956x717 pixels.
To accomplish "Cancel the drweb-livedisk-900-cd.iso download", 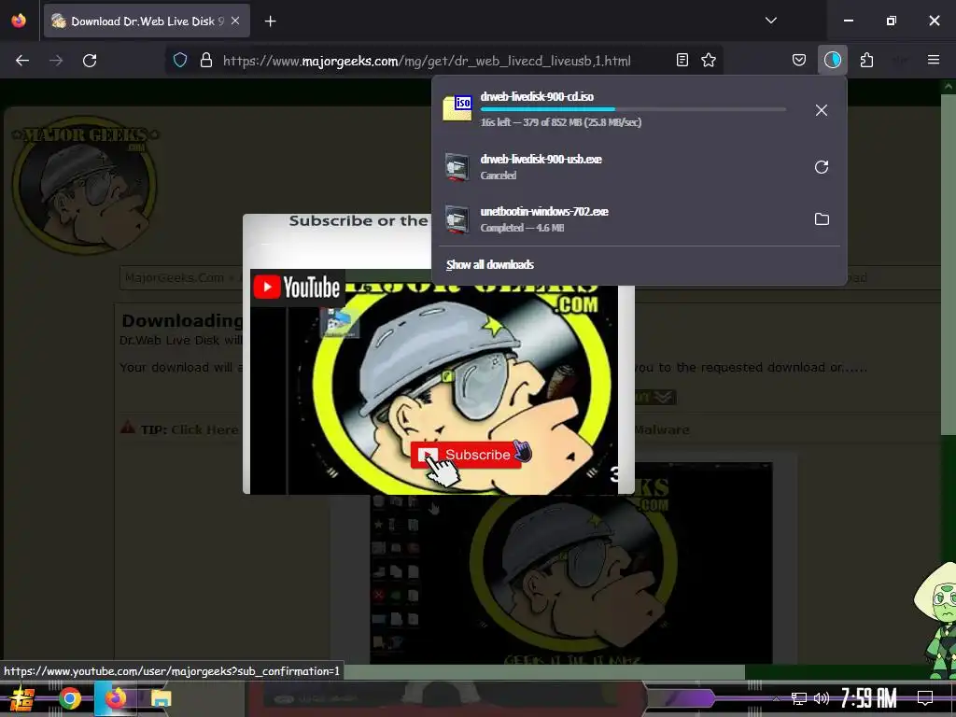I will tap(822, 110).
